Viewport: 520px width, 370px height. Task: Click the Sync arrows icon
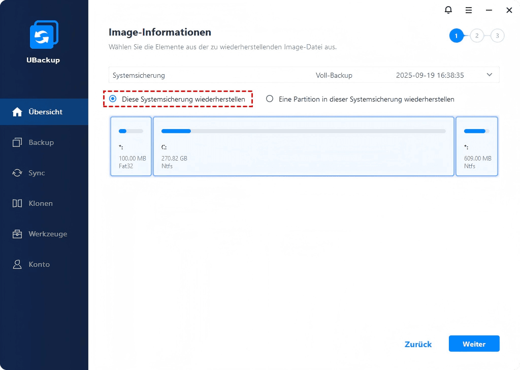pyautogui.click(x=17, y=173)
